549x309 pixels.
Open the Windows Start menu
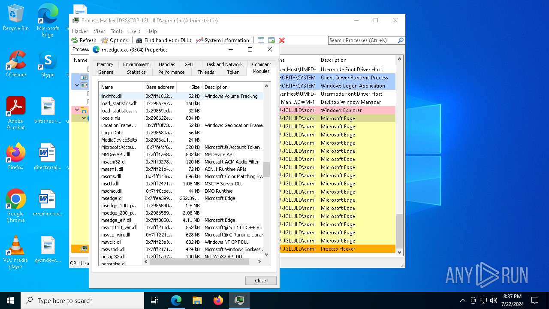pyautogui.click(x=10, y=300)
